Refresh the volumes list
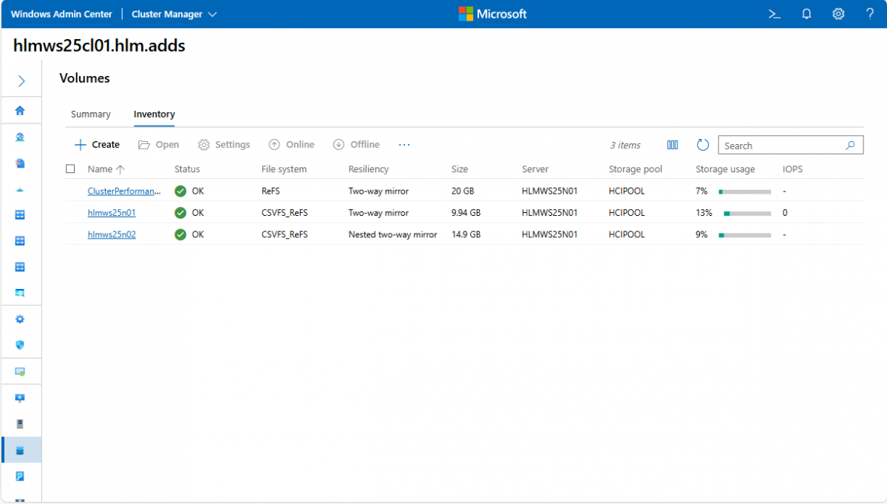This screenshot has height=504, width=887. (x=703, y=145)
